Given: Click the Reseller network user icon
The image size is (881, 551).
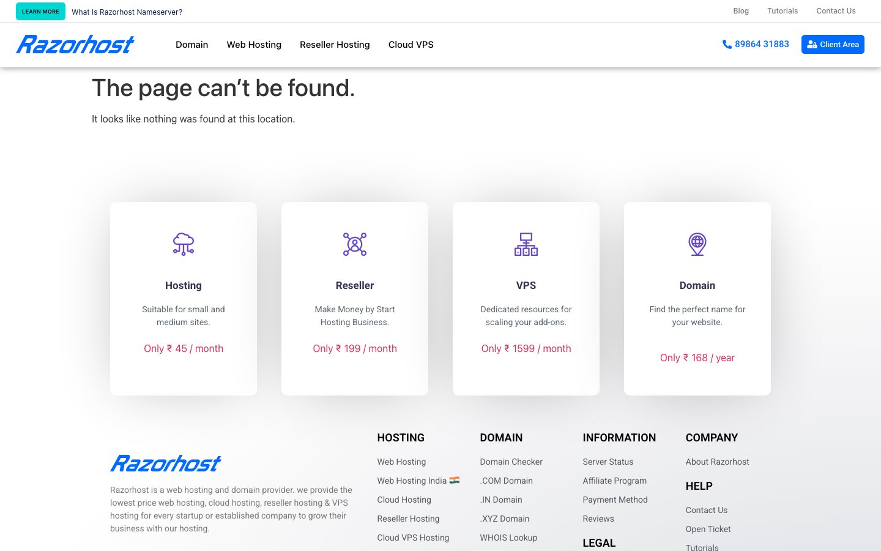Looking at the screenshot, I should [355, 244].
